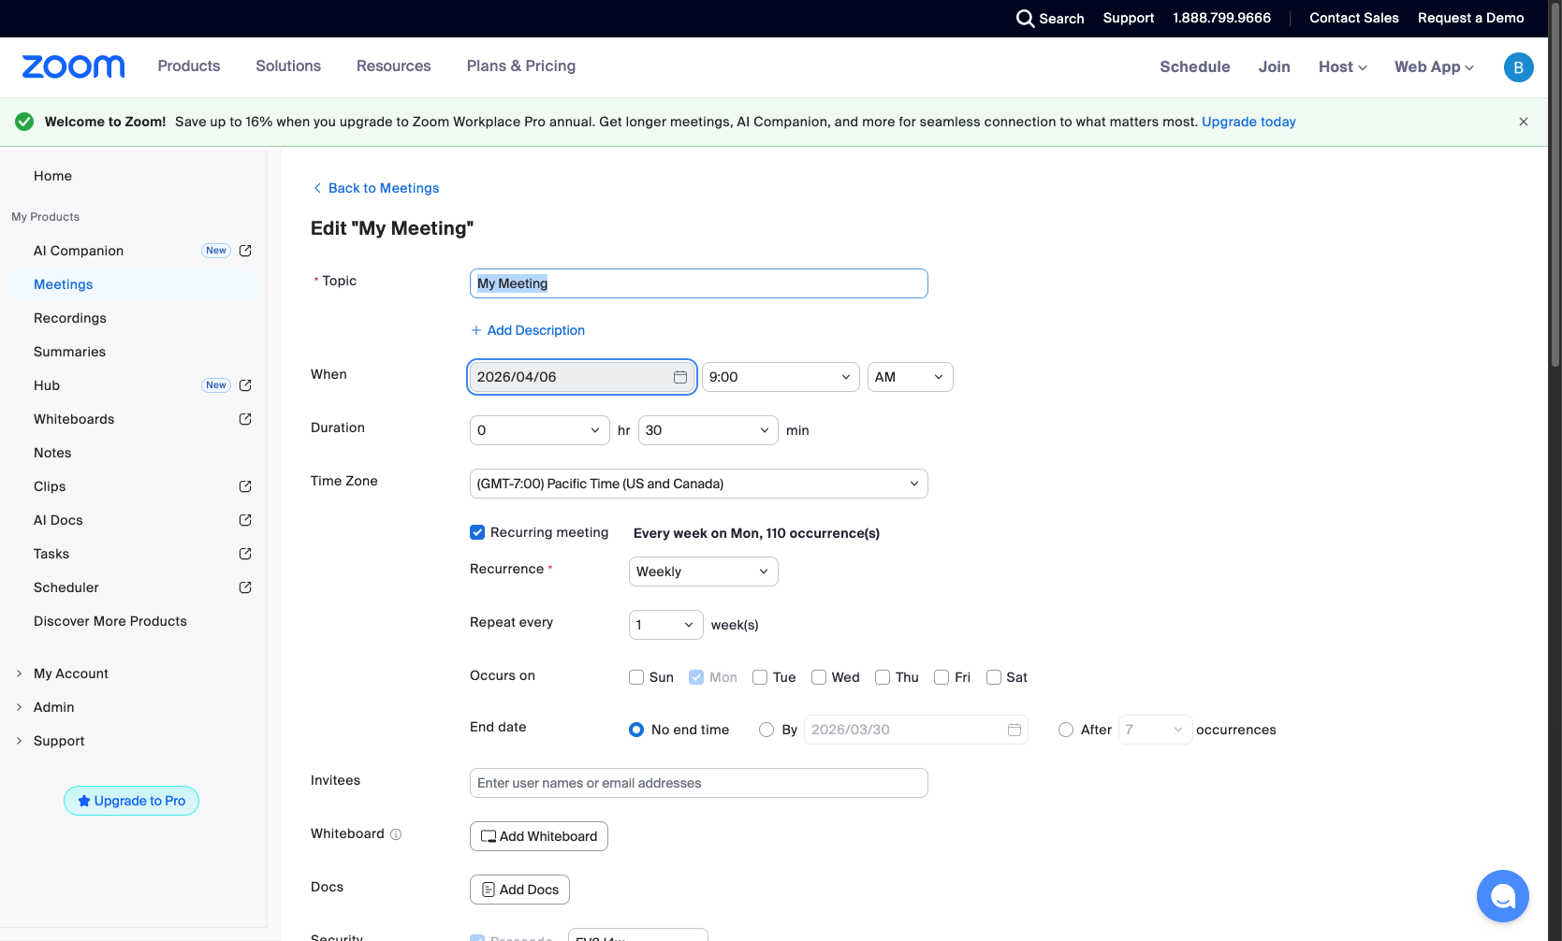Click the Zoom logo
Image resolution: width=1562 pixels, height=941 pixels.
[x=73, y=66]
